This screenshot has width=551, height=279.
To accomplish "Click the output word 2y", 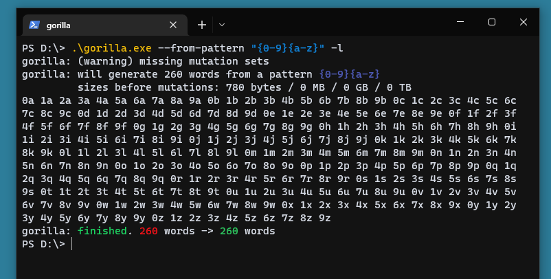I will pyautogui.click(x=510, y=205).
